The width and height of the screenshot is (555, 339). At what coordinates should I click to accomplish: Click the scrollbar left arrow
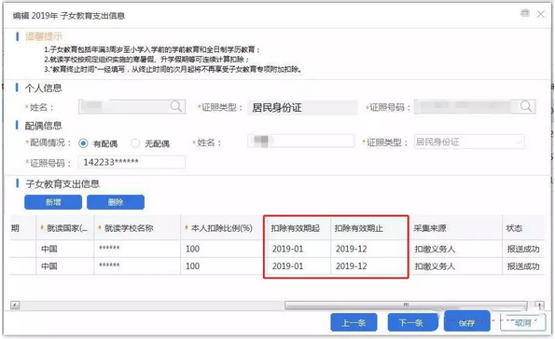click(x=15, y=305)
